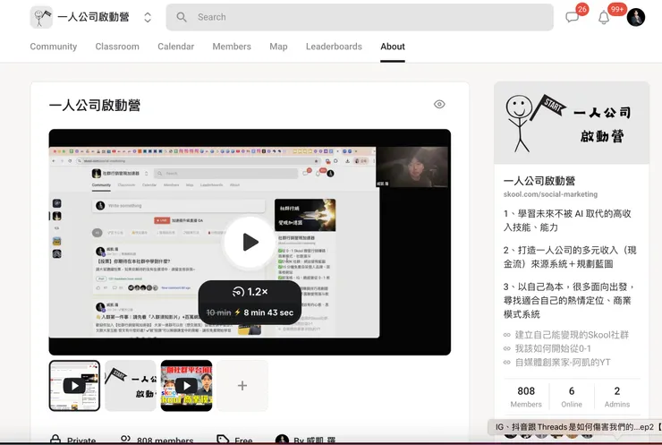Screen dimensions: 662x445
Task: Open skool.com/social-marketing link
Action: (550, 194)
